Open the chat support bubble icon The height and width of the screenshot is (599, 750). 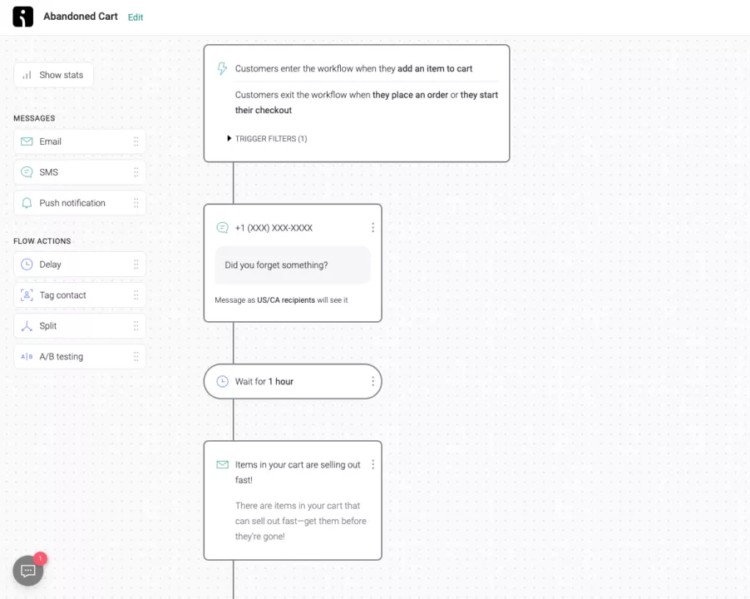(x=27, y=570)
